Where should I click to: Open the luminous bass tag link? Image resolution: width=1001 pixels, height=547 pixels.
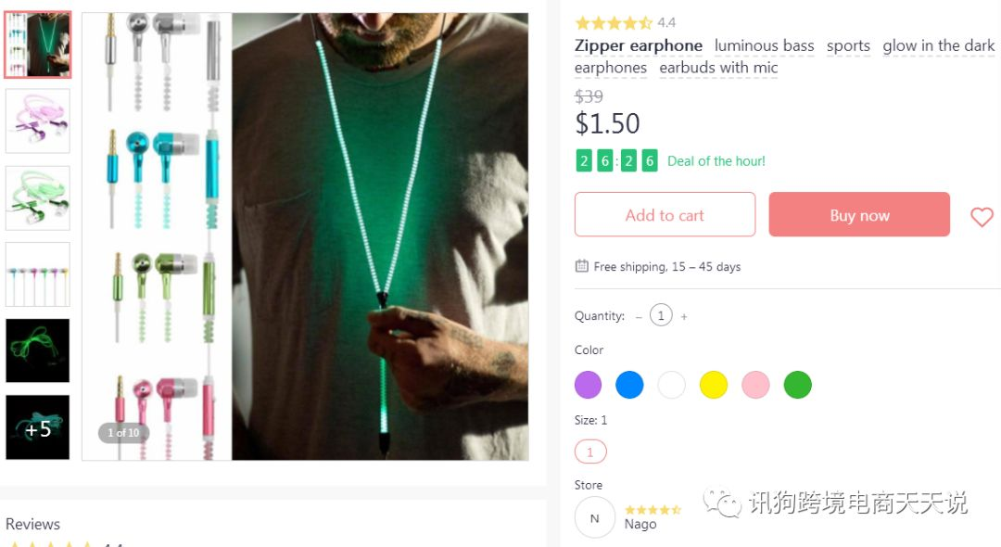point(764,46)
